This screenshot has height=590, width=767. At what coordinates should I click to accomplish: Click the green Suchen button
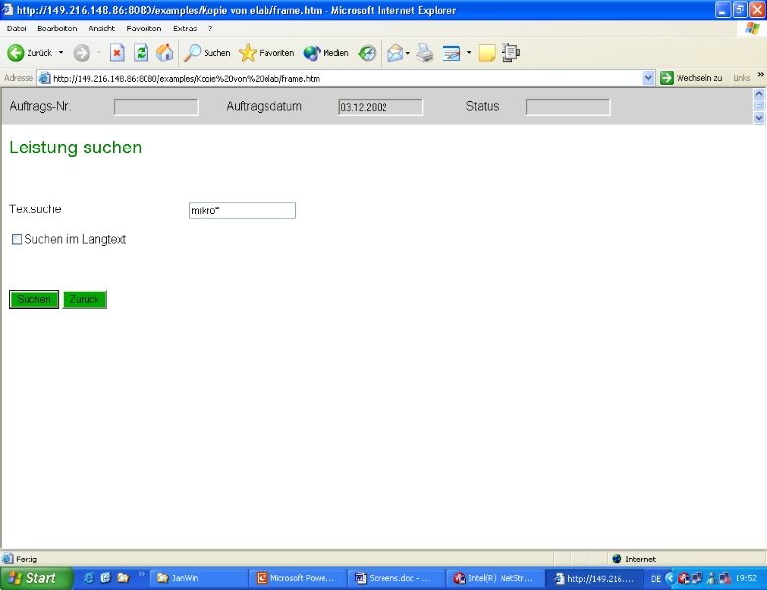33,299
